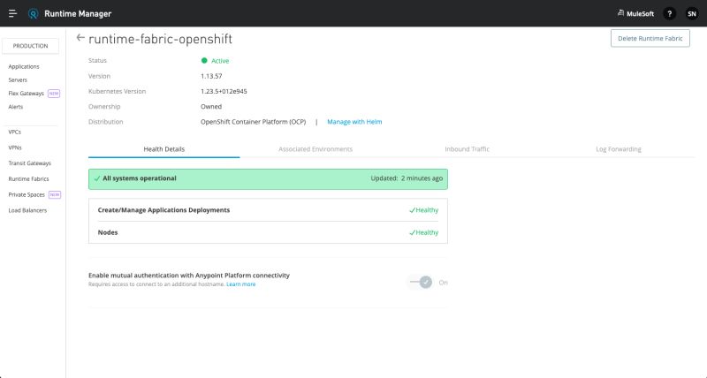Open Servers in the sidebar

[x=18, y=80]
